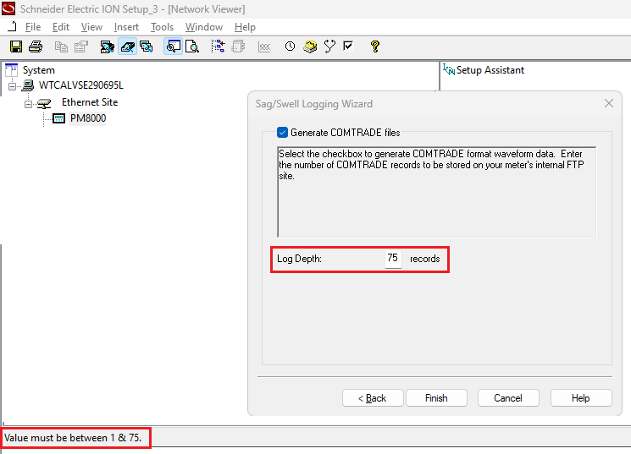
Task: Click the checkmark box toolbar icon
Action: pos(348,46)
